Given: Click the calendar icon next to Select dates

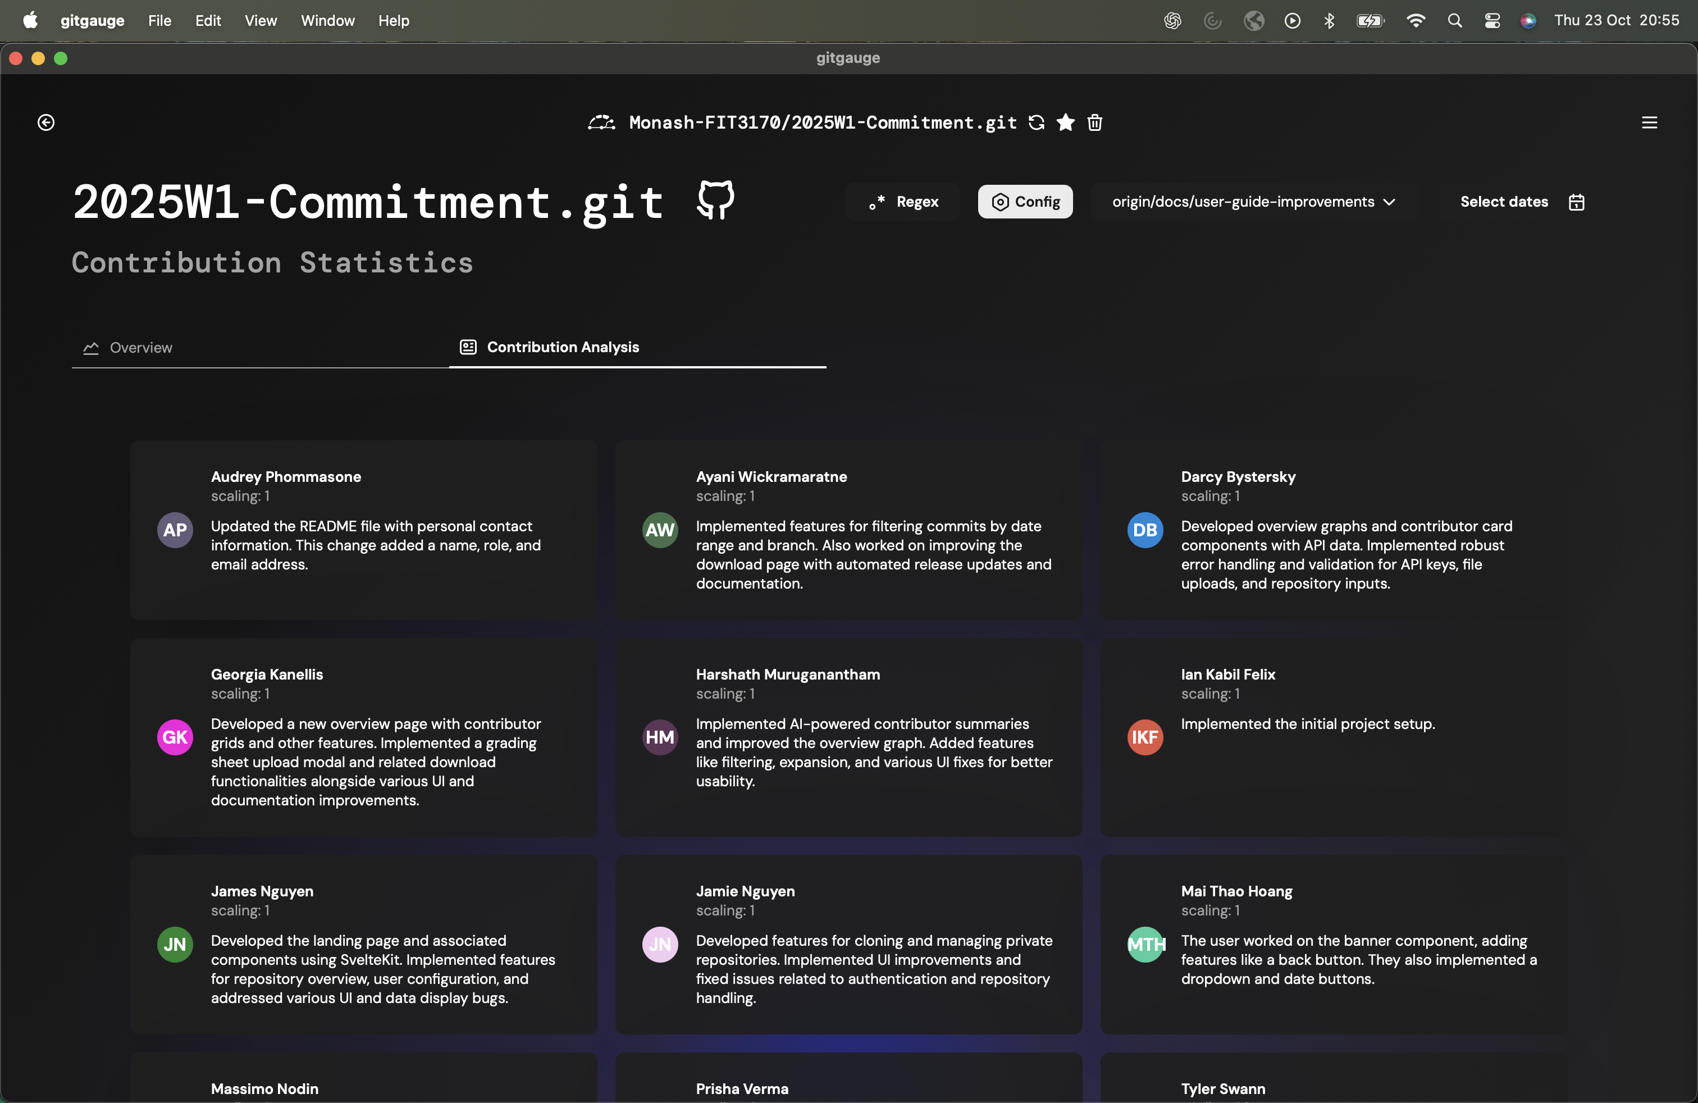Looking at the screenshot, I should (1577, 202).
